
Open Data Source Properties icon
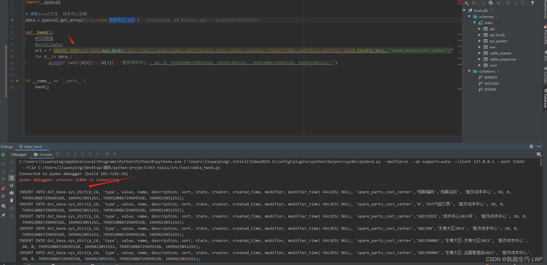[x=491, y=3]
